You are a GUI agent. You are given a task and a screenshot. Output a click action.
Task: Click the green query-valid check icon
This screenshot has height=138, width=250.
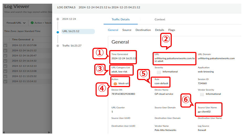(32, 23)
